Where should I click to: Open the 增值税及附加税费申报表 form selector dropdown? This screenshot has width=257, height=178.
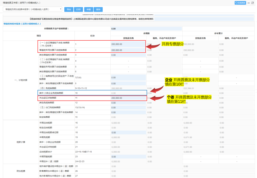(32, 9)
